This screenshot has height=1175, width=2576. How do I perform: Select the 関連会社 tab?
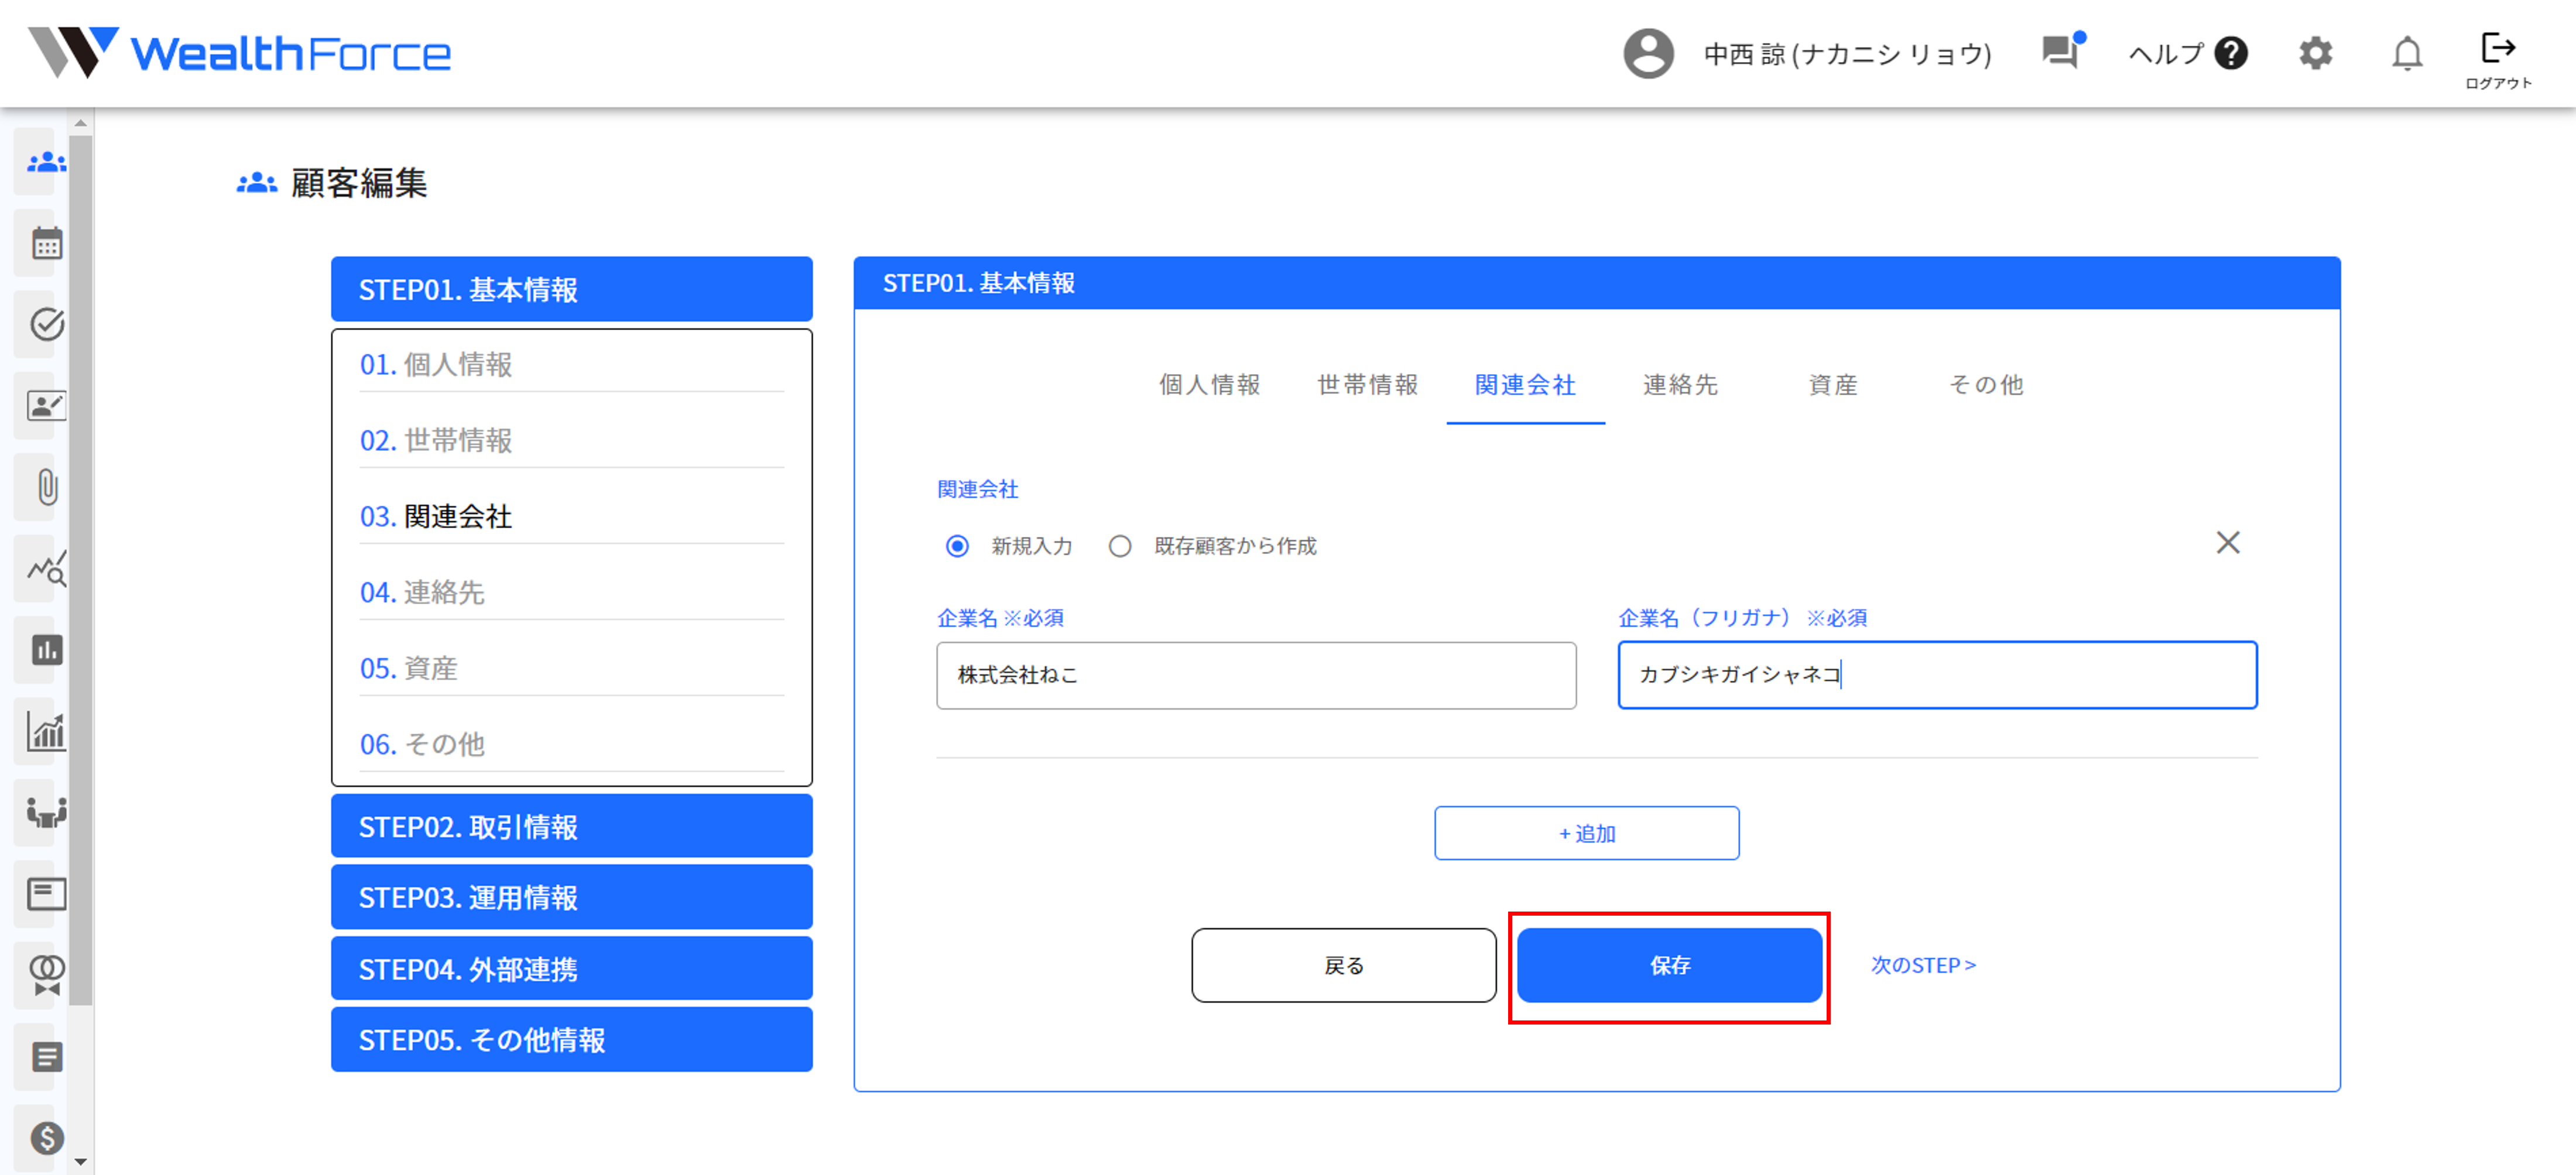pyautogui.click(x=1525, y=385)
